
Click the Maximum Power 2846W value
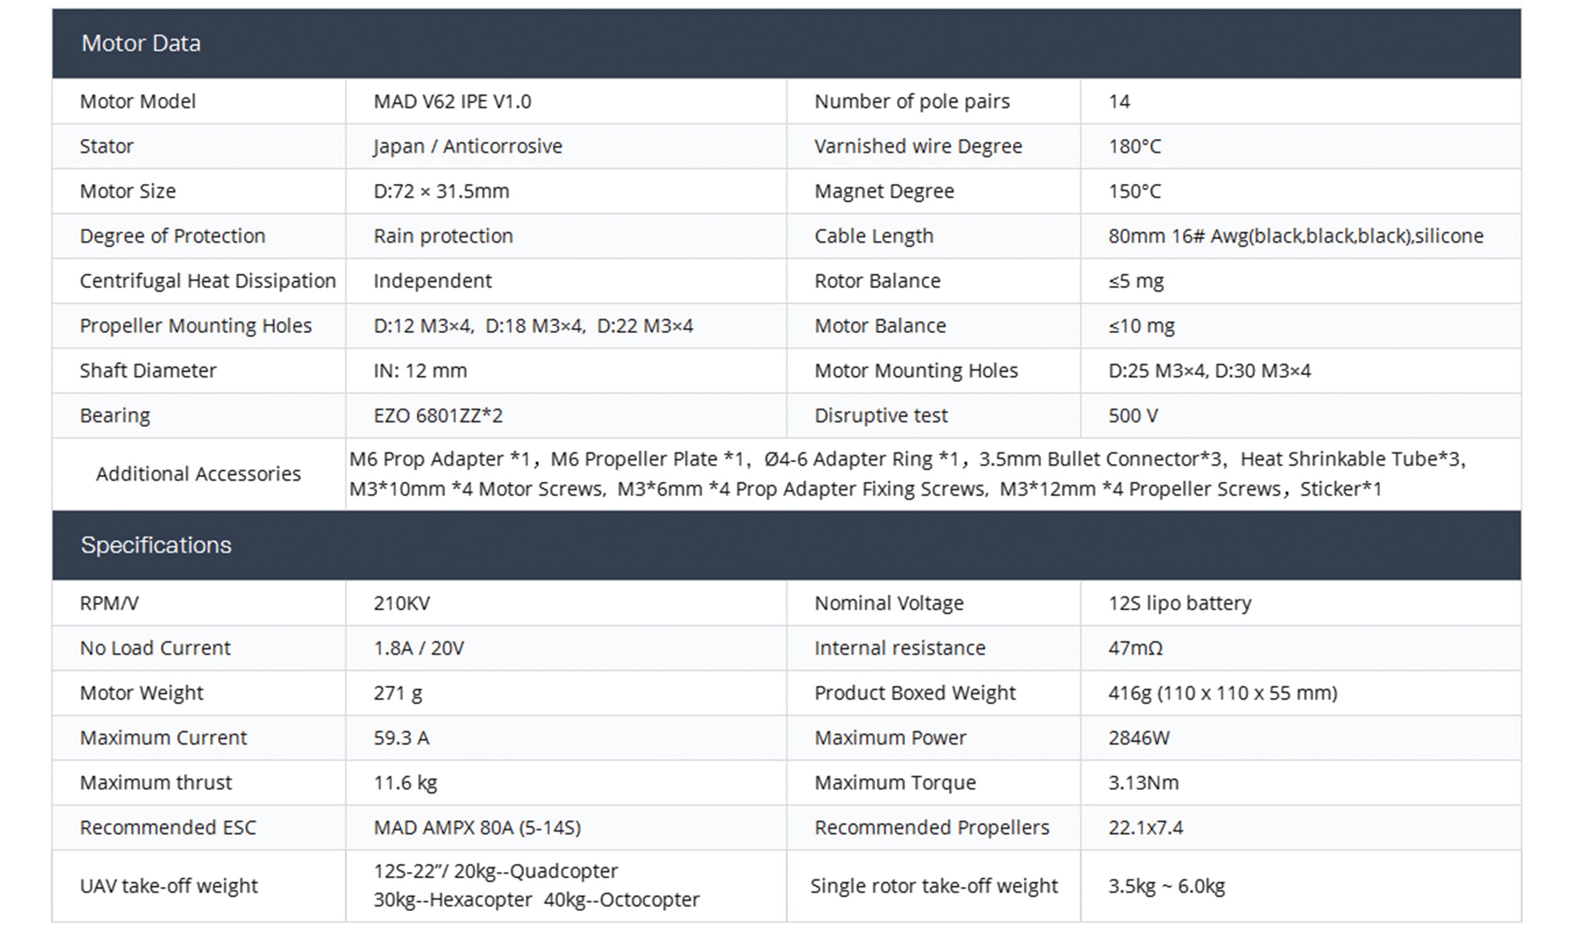(x=1138, y=738)
